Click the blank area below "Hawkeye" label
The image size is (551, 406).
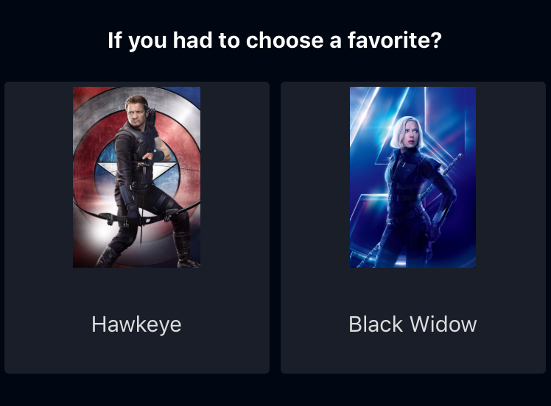pyautogui.click(x=137, y=355)
